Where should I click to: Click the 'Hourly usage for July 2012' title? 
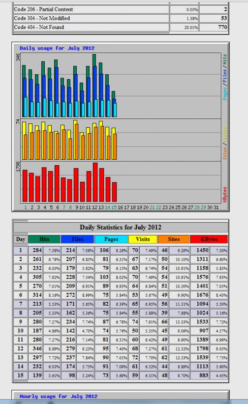coord(59,396)
